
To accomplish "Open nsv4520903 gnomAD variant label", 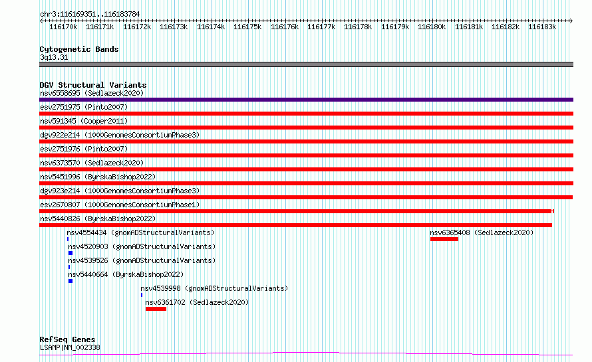I will click(142, 246).
